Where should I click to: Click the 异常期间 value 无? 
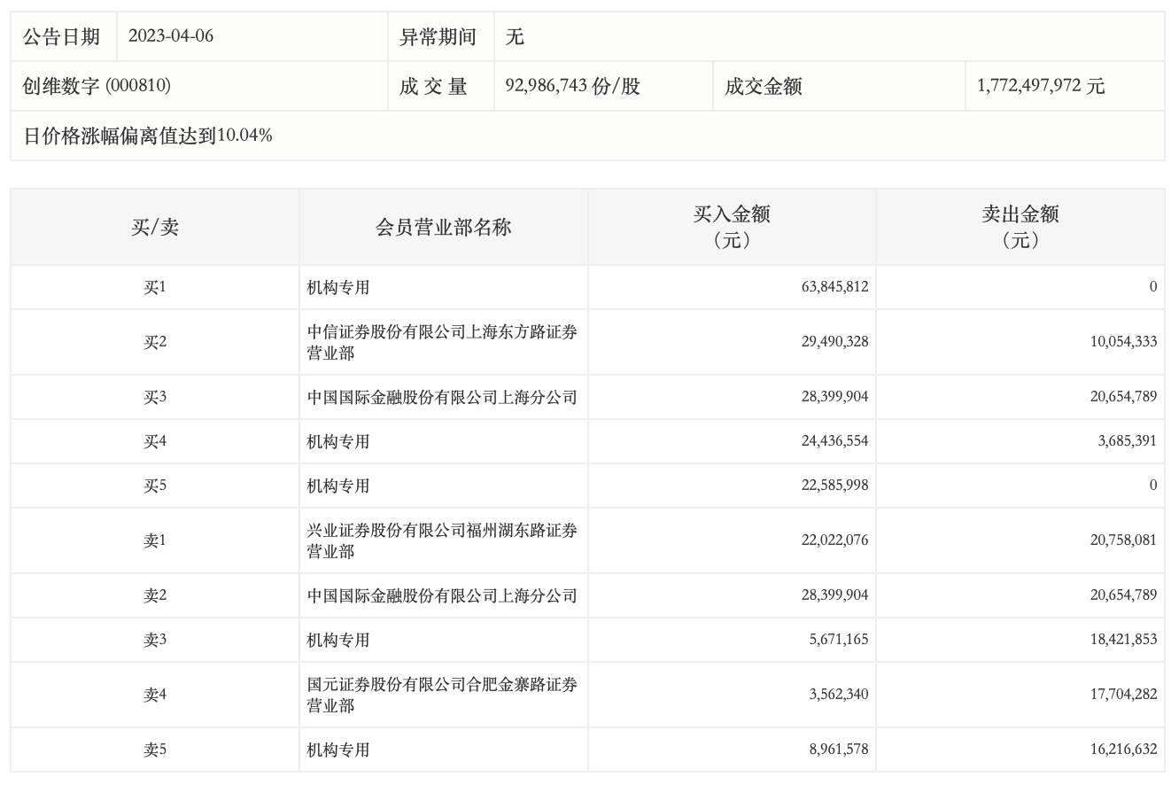[515, 36]
